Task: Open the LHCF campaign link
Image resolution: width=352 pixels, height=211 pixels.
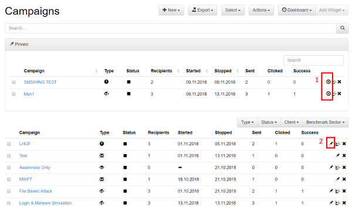Action: [x=25, y=144]
